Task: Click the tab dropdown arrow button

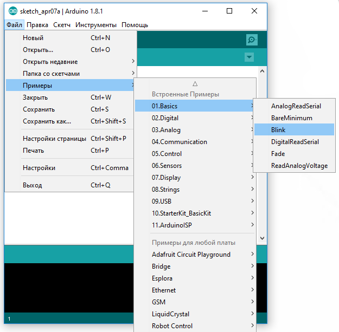Action: 249,57
